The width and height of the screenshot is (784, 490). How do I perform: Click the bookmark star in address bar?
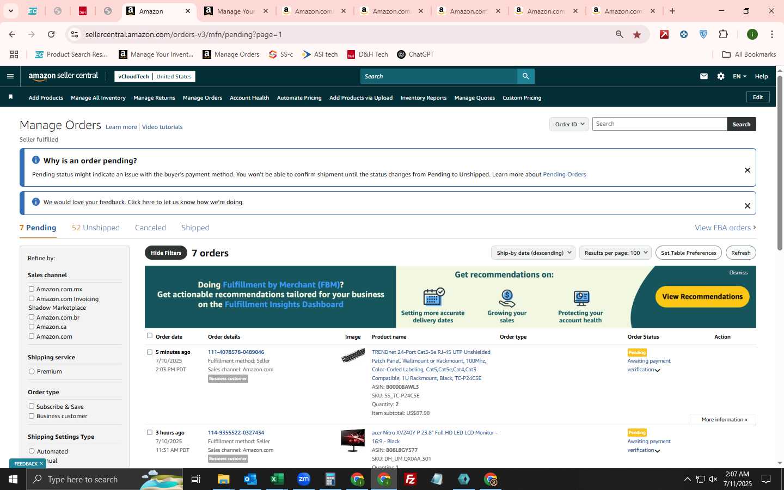637,34
